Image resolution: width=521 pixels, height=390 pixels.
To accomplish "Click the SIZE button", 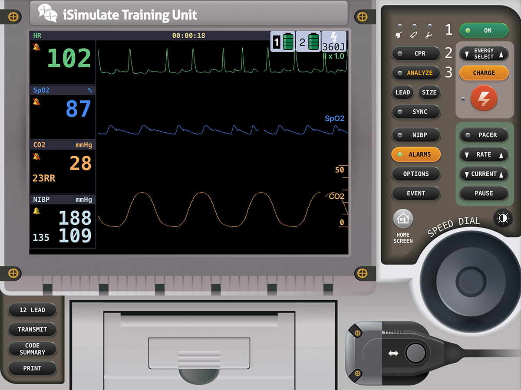I will 429,92.
